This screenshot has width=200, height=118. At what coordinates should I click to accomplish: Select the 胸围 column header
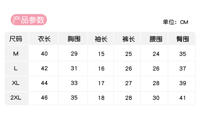point(74,39)
